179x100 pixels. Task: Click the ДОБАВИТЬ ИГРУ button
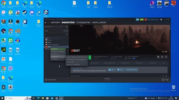[51, 80]
